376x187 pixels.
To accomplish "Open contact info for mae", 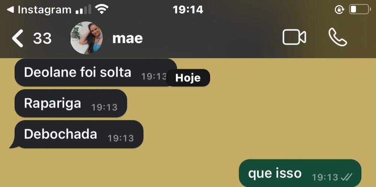I will [127, 38].
